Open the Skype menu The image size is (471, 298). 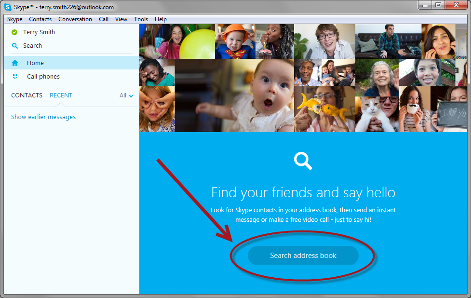[x=15, y=19]
